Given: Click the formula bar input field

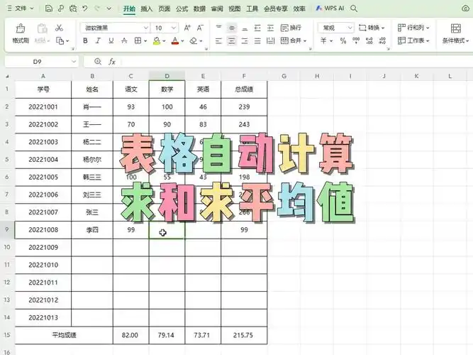Looking at the screenshot, I should 296,62.
